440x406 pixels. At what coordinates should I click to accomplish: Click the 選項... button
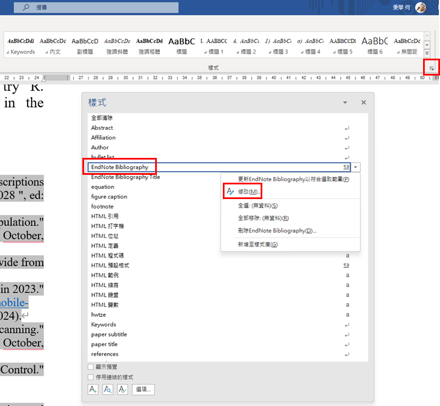[x=143, y=390]
